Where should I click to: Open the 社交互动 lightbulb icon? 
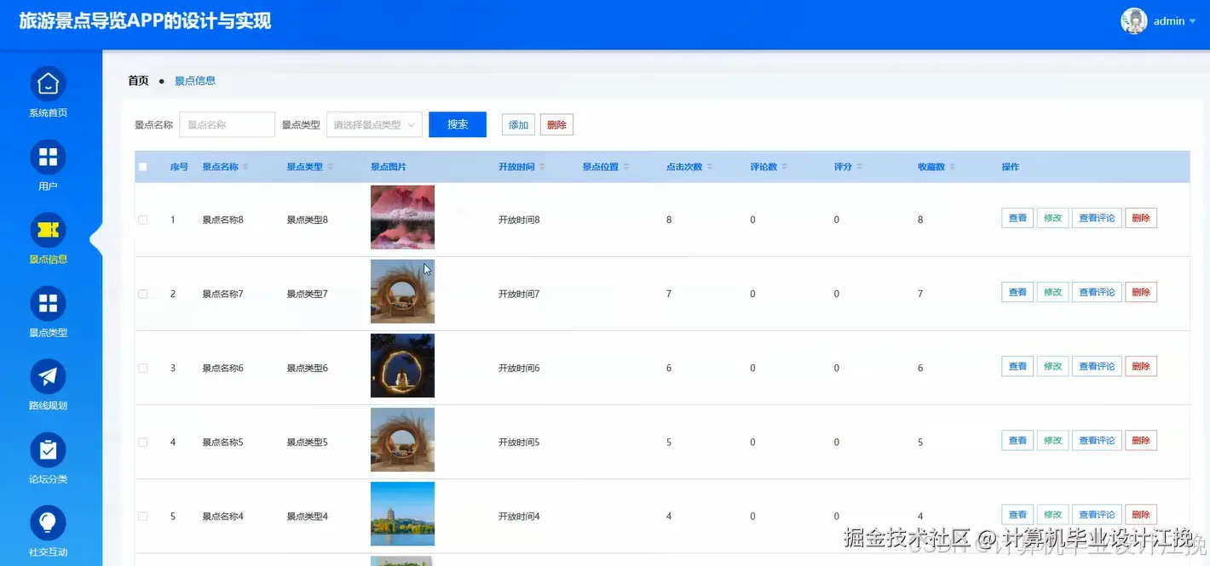click(x=48, y=523)
